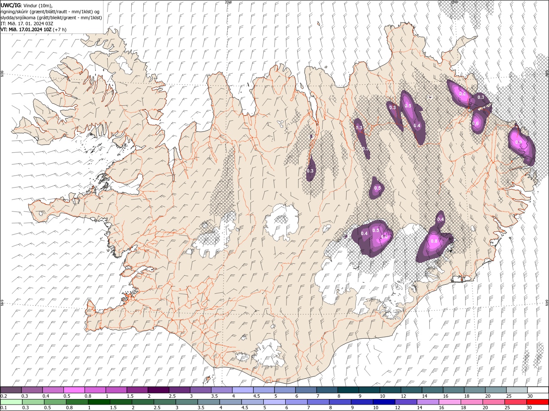549x411 pixels.
Task: Pick the upper legend swatch starting at 25
Action: [x=517, y=390]
